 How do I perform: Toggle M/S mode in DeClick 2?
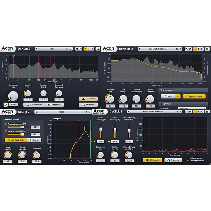click(x=152, y=160)
